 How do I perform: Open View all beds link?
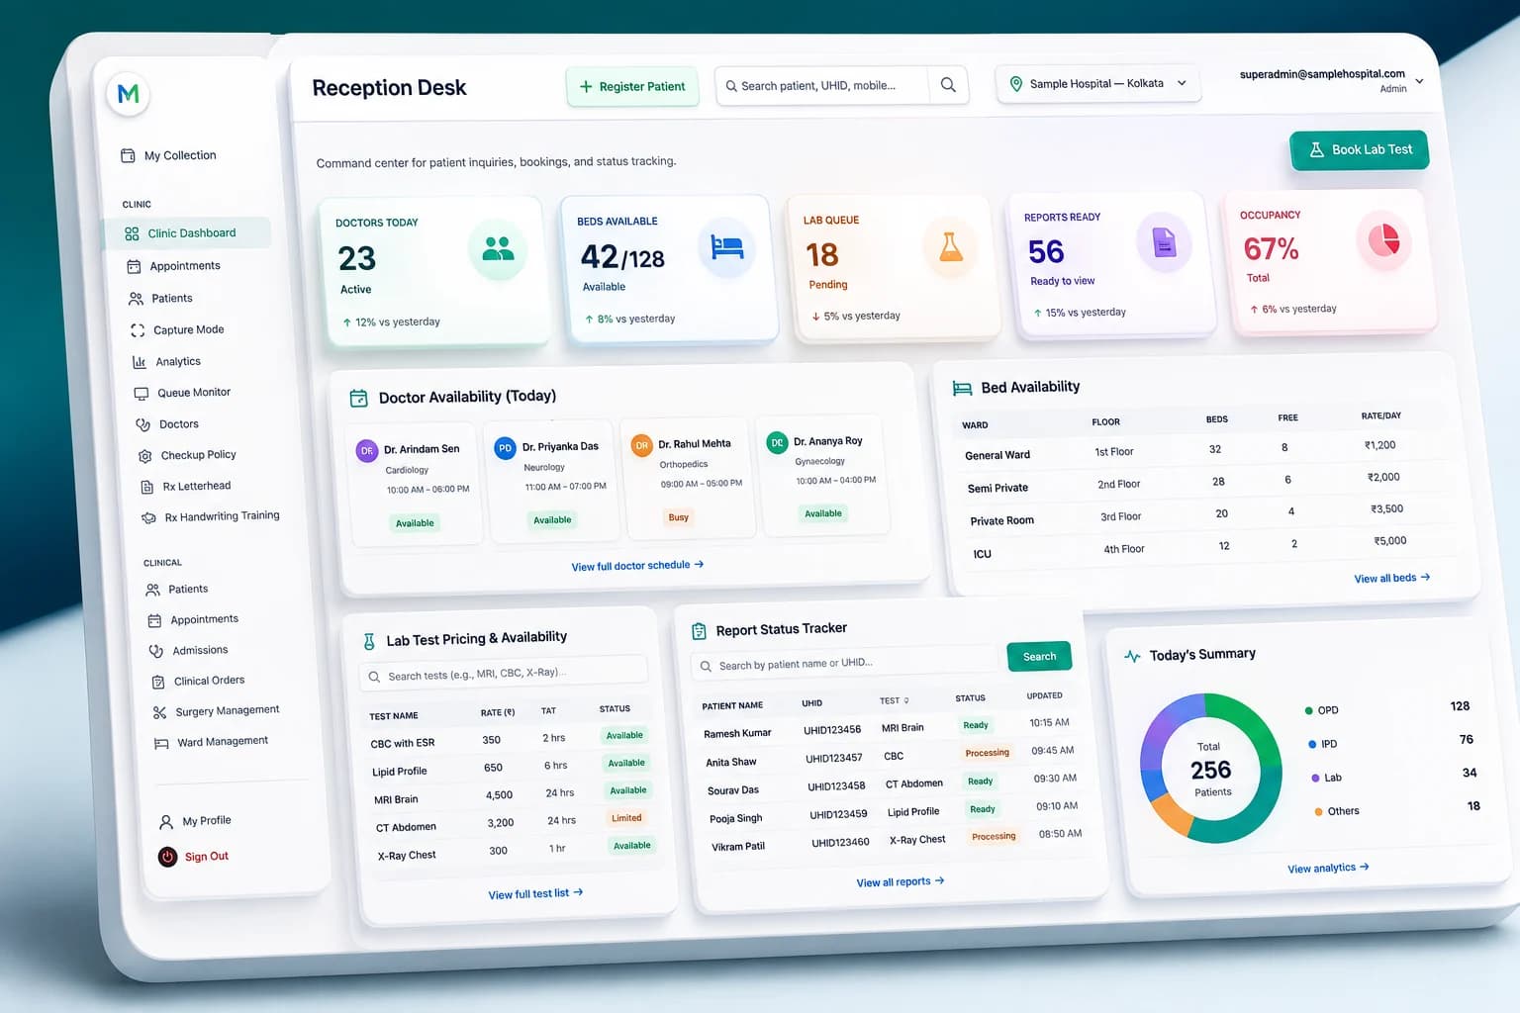(1391, 578)
